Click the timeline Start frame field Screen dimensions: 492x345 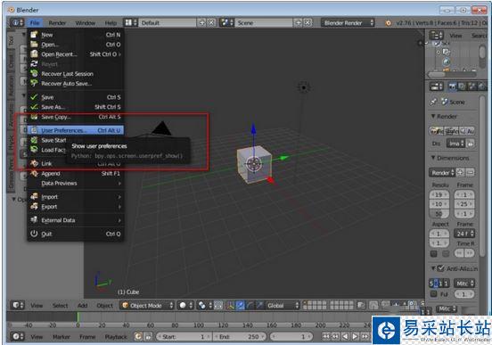(184, 336)
